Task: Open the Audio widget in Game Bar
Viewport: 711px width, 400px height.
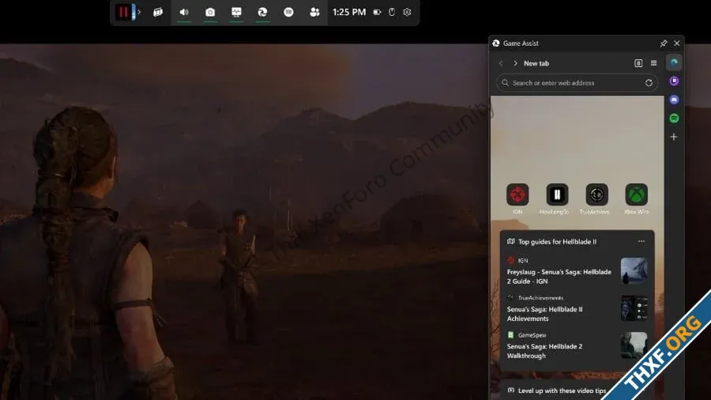Action: [x=184, y=12]
